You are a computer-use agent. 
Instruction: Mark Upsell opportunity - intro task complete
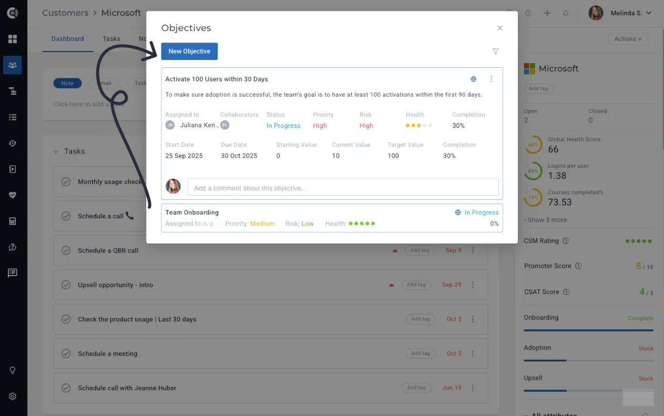66,285
